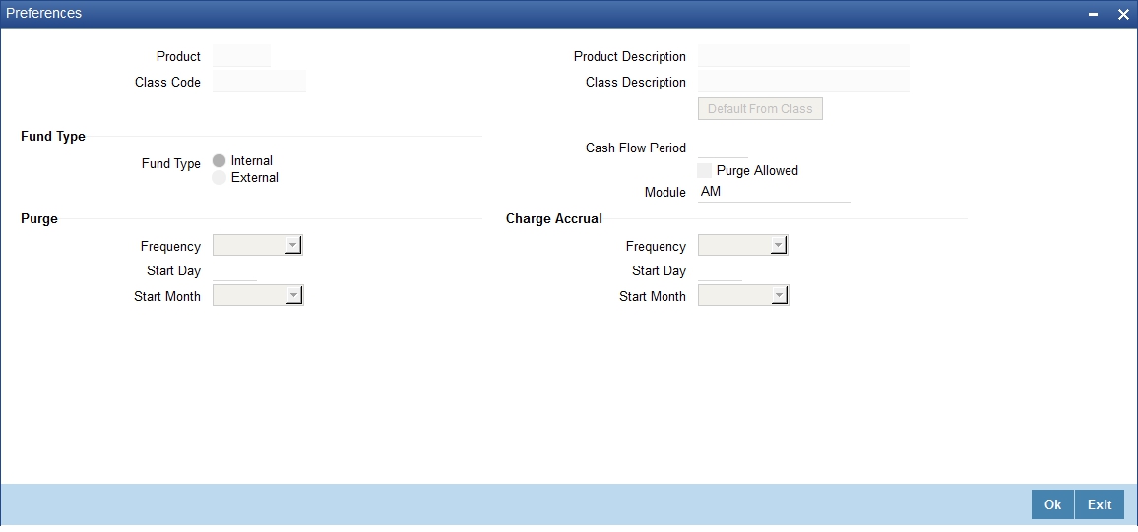Click the Product Description field
Screen dimensions: 1138x532
(x=803, y=56)
